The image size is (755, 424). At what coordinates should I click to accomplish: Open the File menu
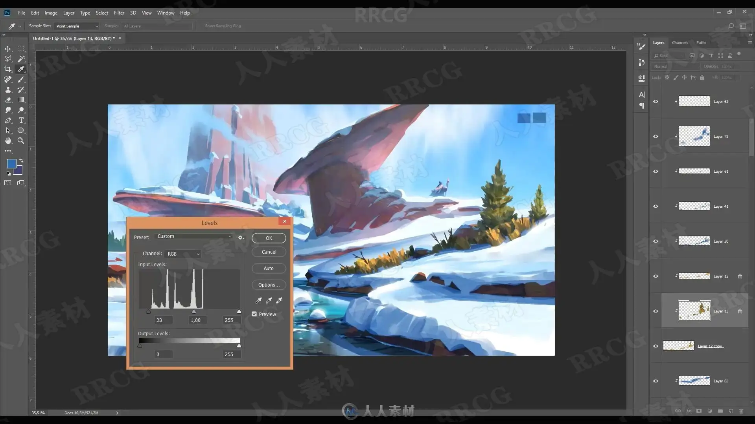22,13
